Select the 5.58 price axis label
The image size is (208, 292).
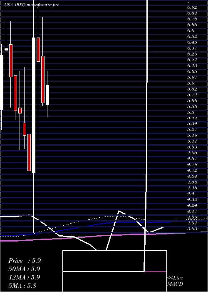point(192,106)
